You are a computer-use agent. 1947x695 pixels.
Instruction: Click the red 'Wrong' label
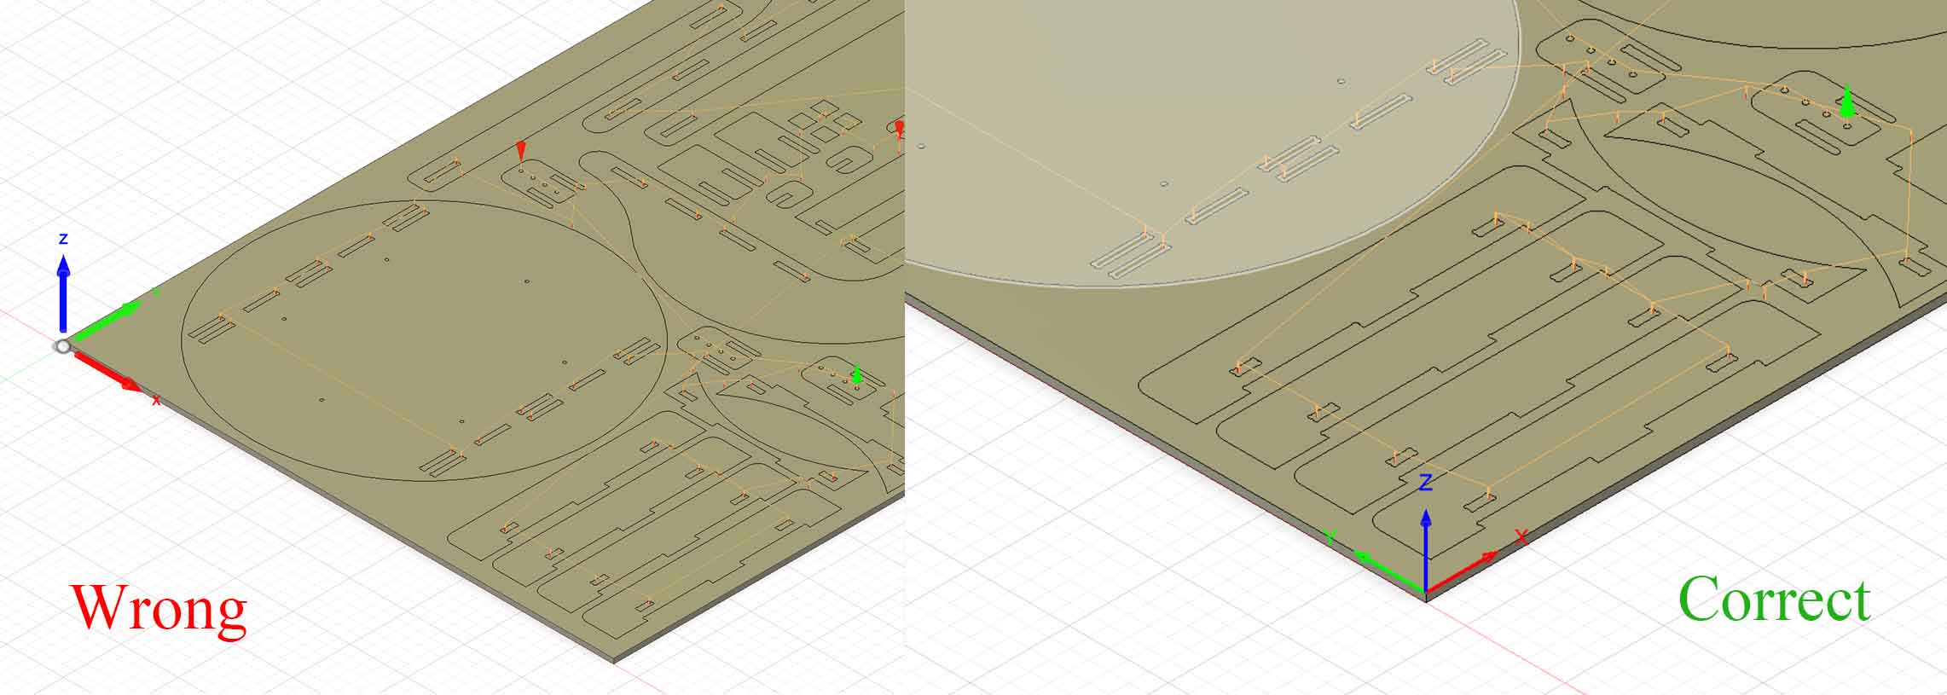159,607
